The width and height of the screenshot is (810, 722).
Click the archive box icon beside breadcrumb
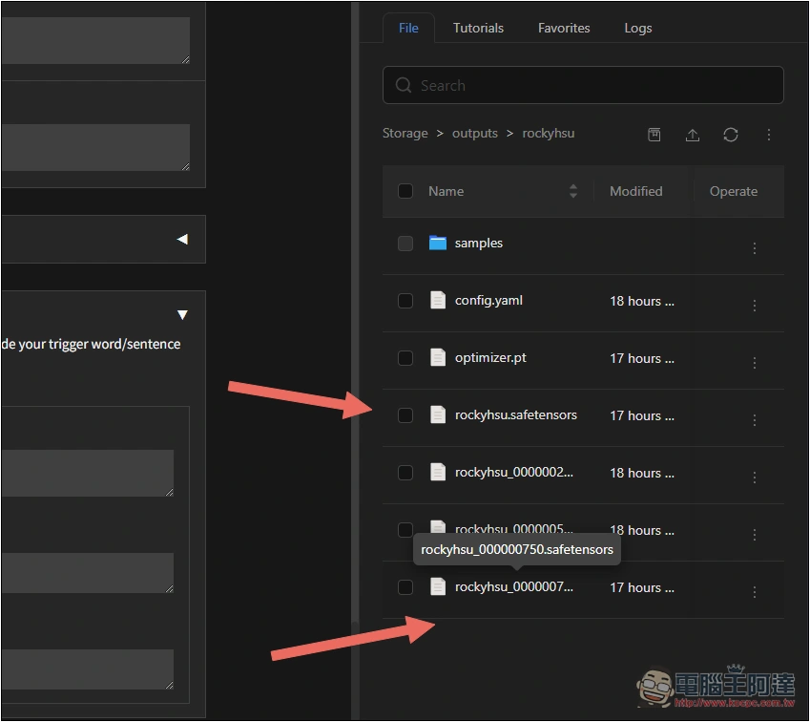(x=654, y=135)
